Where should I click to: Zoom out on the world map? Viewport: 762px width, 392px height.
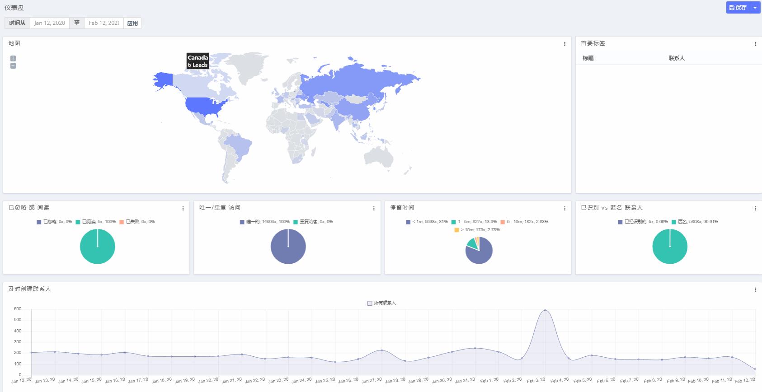(13, 66)
